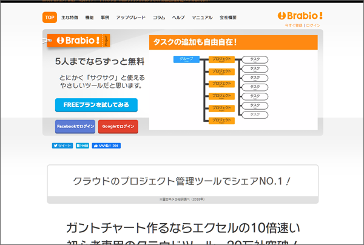Navigate to マニュアル
Image resolution: width=364 pixels, height=245 pixels.
click(x=201, y=17)
